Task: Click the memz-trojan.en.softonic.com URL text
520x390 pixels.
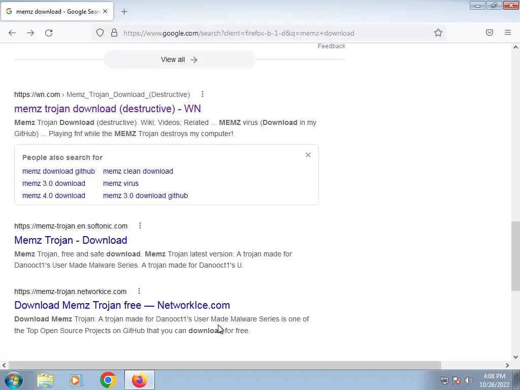Action: pyautogui.click(x=71, y=226)
